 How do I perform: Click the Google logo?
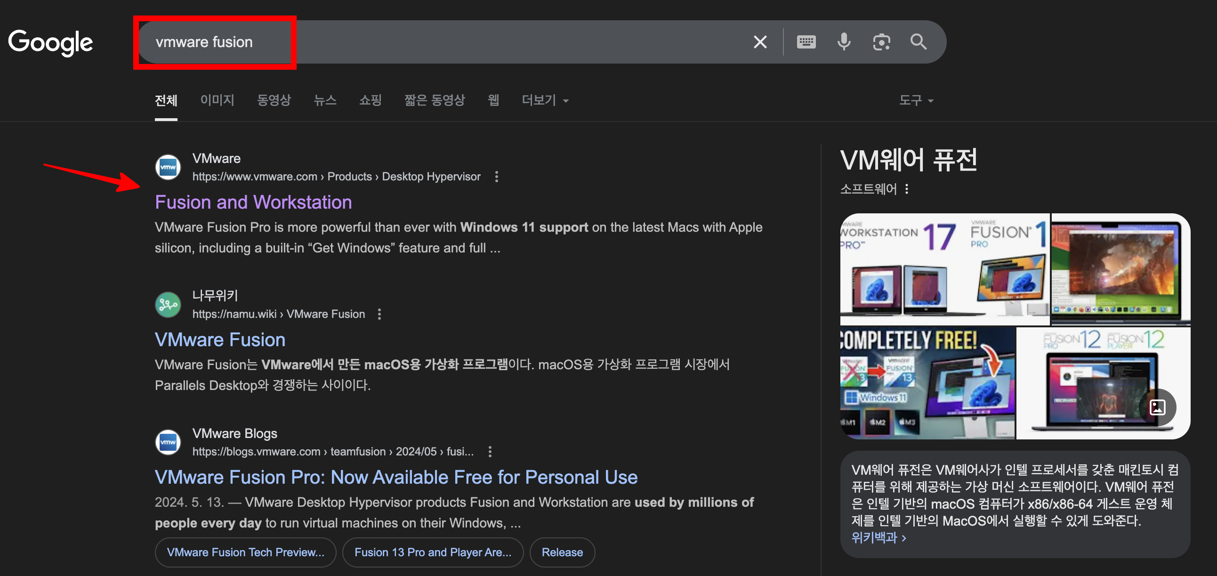(x=50, y=42)
